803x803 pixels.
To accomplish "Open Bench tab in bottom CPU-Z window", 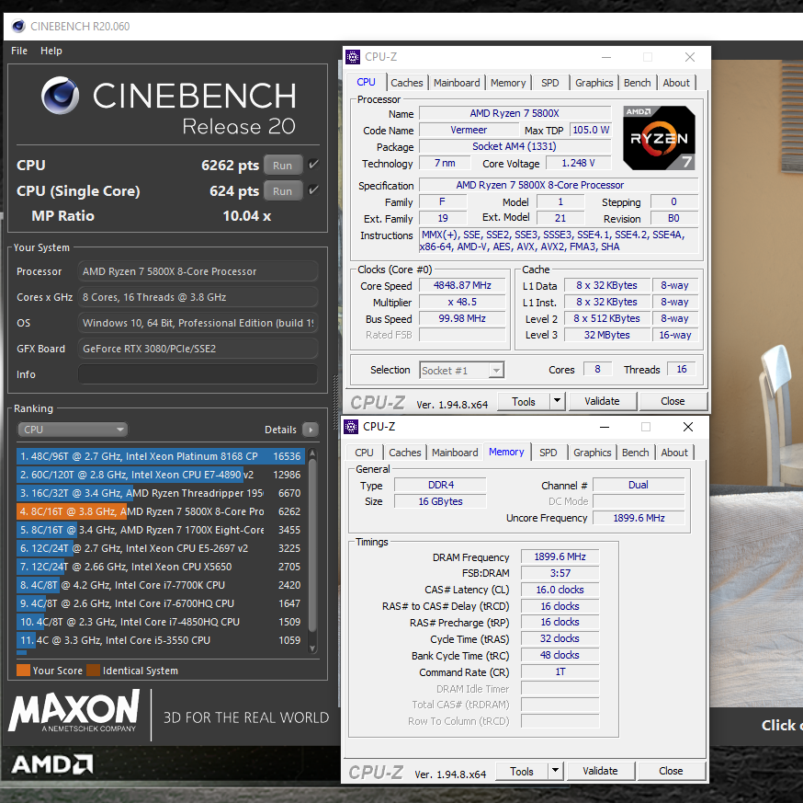I will click(635, 453).
